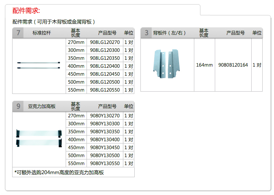Click the 204mm acrylic board footnote
Viewport: 274px width, 195px height.
pyautogui.click(x=59, y=173)
